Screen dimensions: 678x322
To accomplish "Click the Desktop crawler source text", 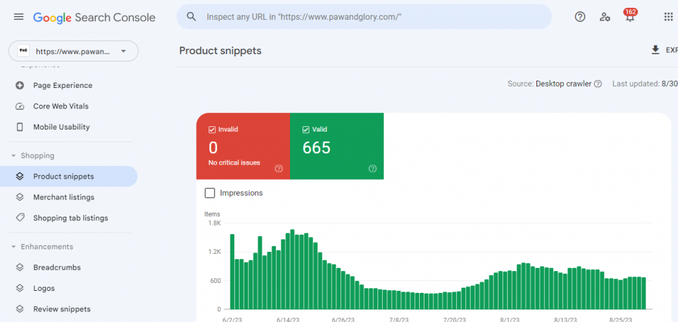I will (x=563, y=84).
